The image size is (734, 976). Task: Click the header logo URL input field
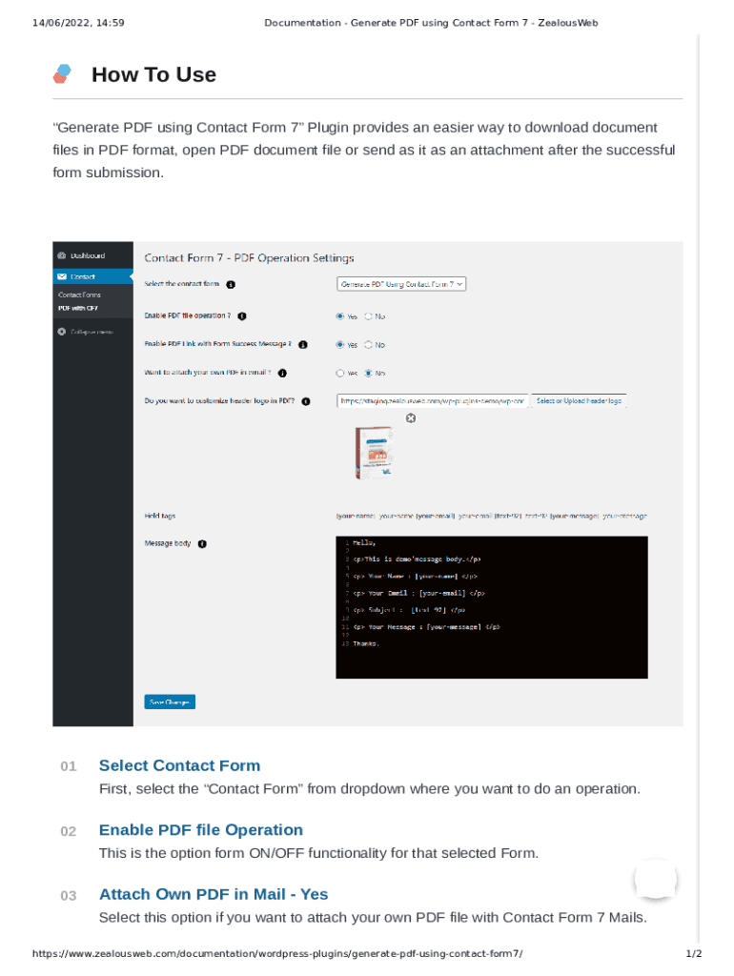(x=432, y=401)
